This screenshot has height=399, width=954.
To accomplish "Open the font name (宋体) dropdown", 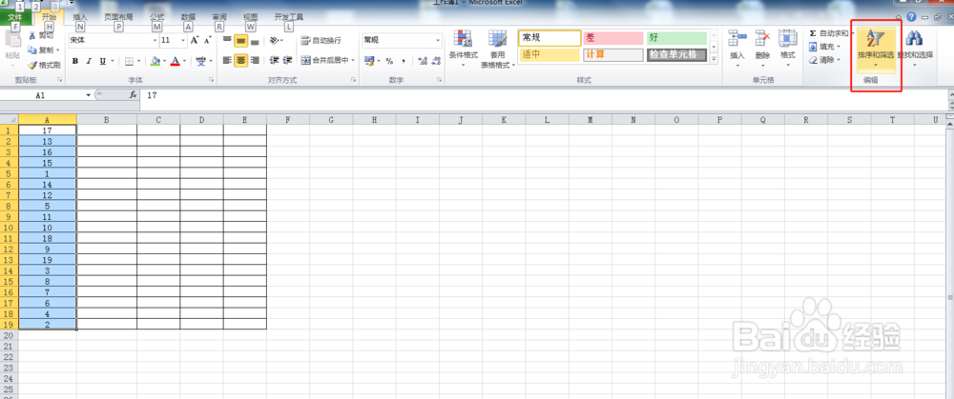I will click(x=155, y=41).
